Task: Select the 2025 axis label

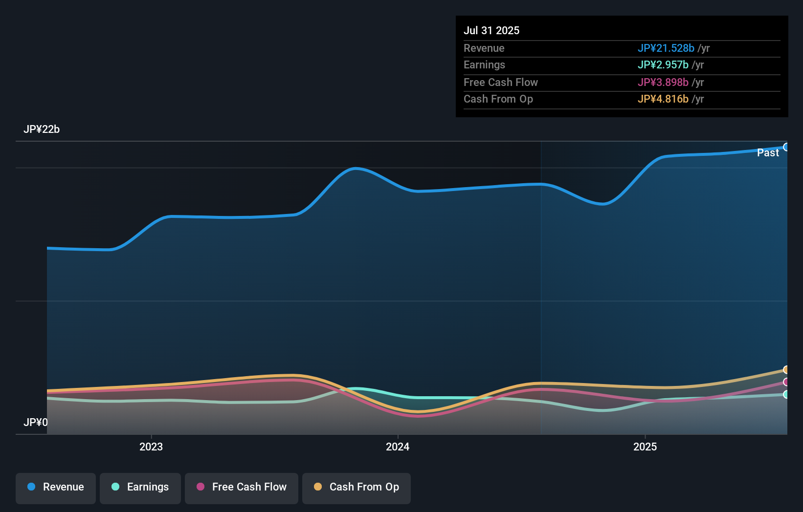Action: [645, 447]
